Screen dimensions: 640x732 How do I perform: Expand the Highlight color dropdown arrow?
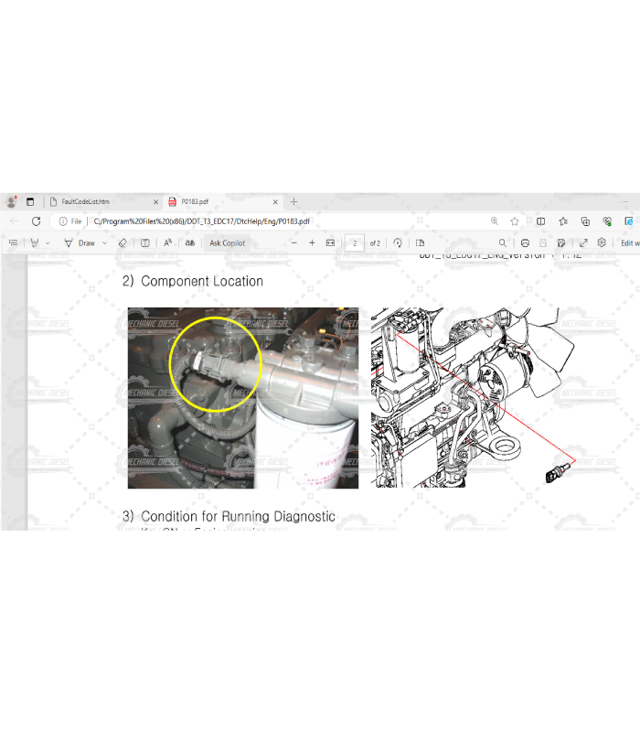pos(48,243)
